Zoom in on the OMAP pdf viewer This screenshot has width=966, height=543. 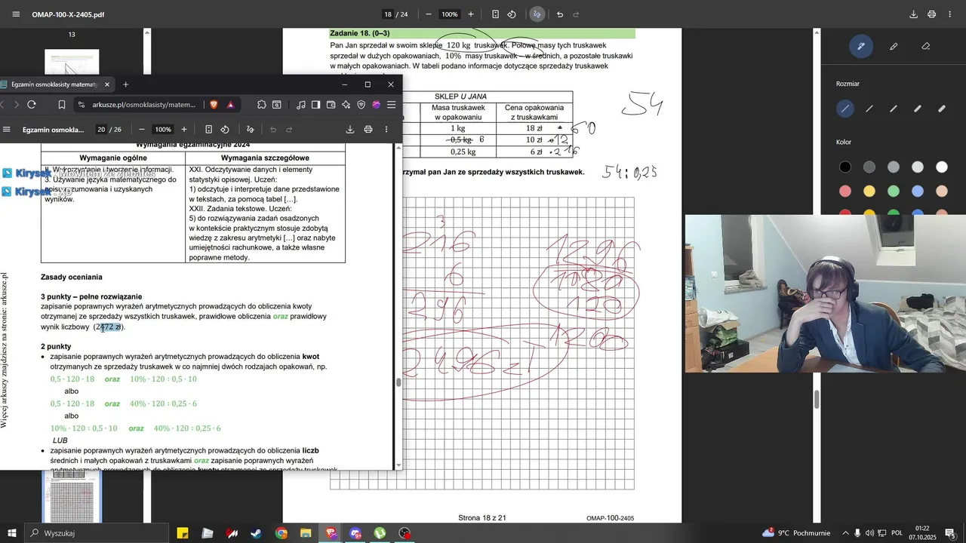[471, 14]
